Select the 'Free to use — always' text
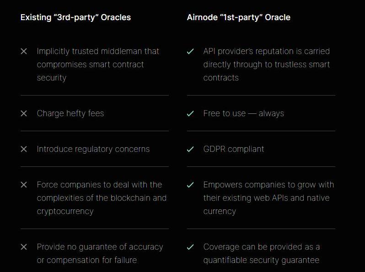 [x=243, y=113]
